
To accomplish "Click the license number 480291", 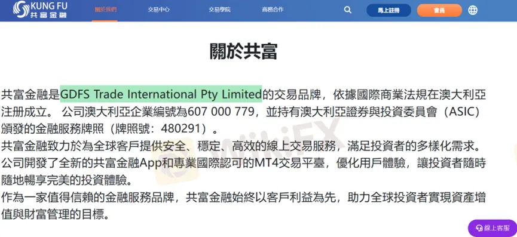I will click(x=181, y=128).
